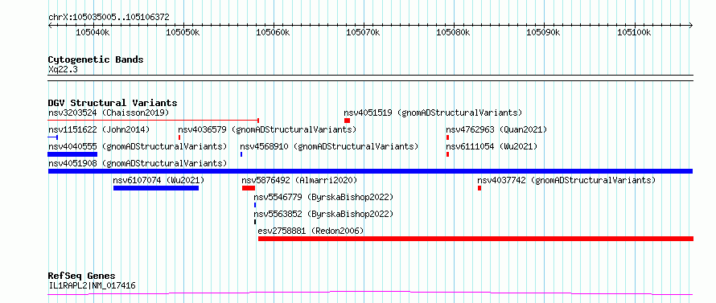Click the DGV Structural Variants track heading
This screenshot has height=303, width=716.
coord(113,103)
